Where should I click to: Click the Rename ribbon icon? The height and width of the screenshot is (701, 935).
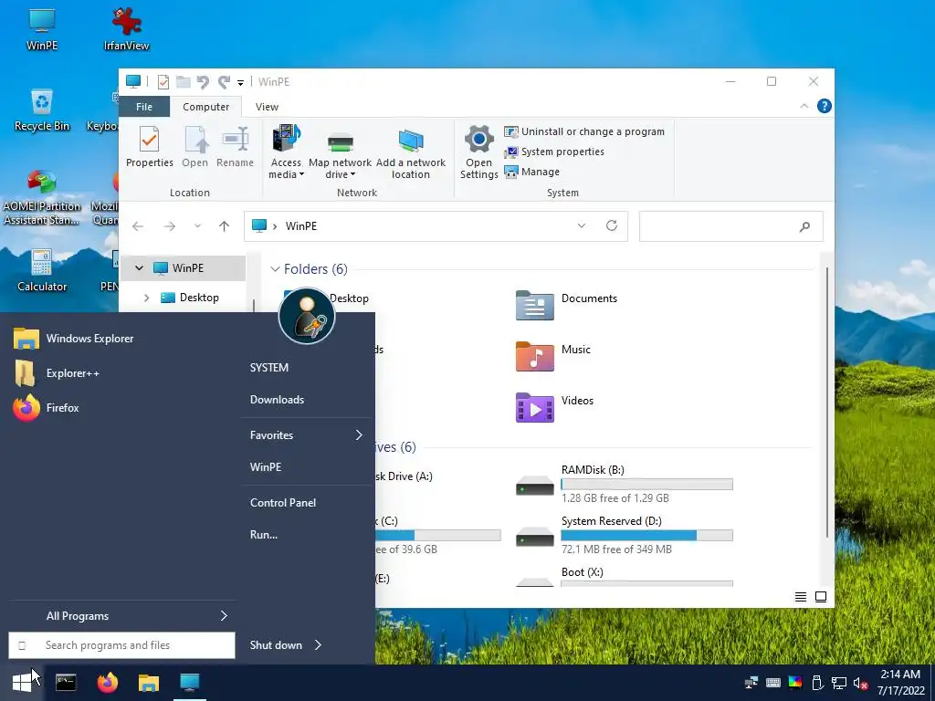(235, 147)
